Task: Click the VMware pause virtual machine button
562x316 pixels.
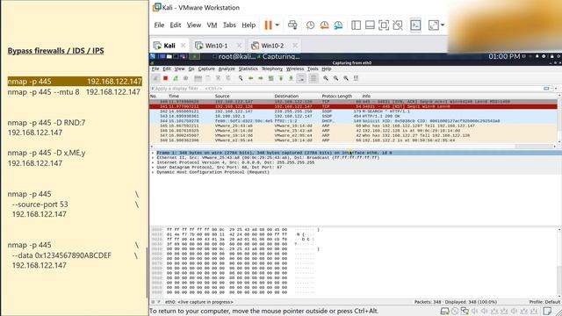Action: [268, 25]
